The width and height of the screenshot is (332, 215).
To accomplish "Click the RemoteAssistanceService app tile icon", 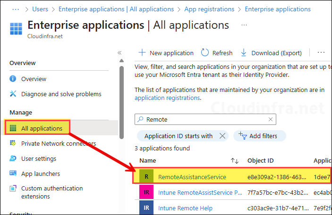I will tap(146, 177).
